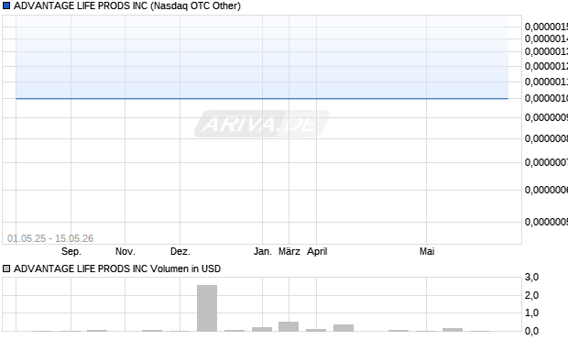Click the 3,0 volume axis label
The width and height of the screenshot is (568, 340).
tap(531, 278)
